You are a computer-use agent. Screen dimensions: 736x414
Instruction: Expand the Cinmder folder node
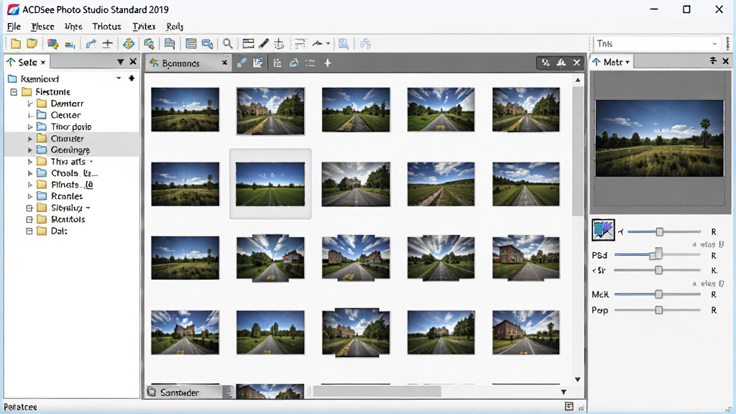coord(30,139)
